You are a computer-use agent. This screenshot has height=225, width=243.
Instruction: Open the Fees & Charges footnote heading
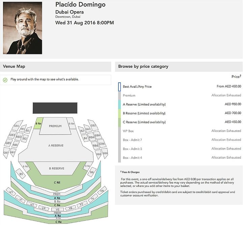tap(130, 172)
